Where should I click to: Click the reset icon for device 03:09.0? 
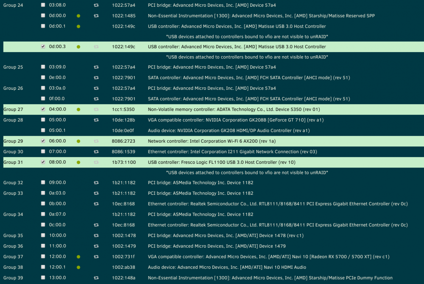(96, 67)
